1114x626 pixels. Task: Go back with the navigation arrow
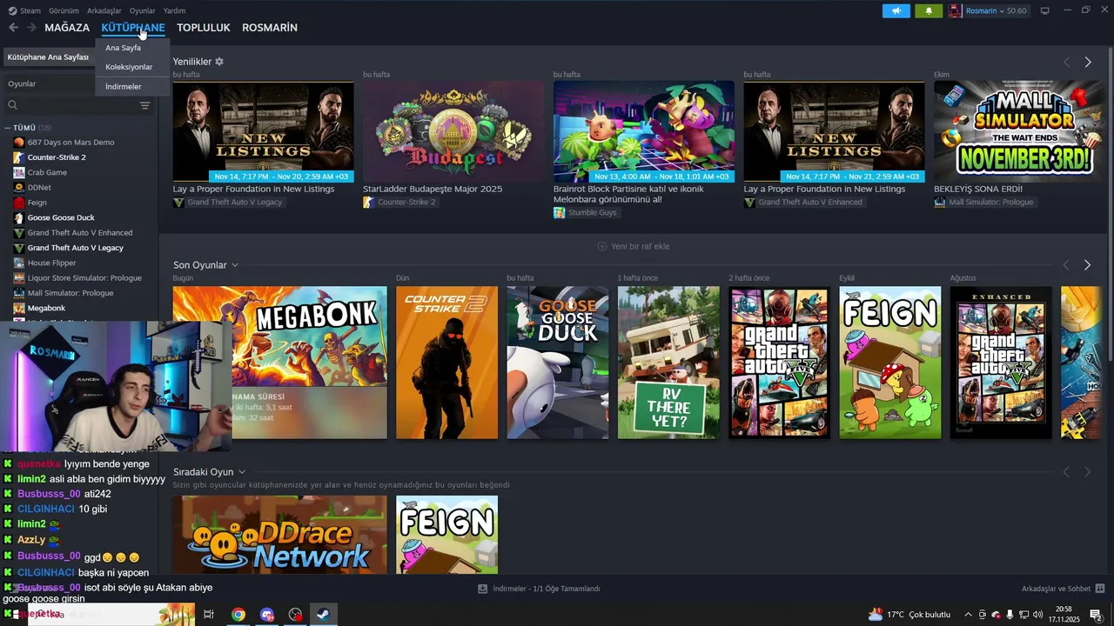click(x=13, y=28)
